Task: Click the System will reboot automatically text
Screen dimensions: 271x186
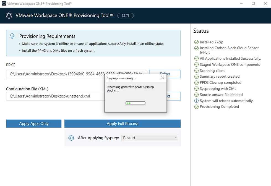Action: (x=226, y=101)
